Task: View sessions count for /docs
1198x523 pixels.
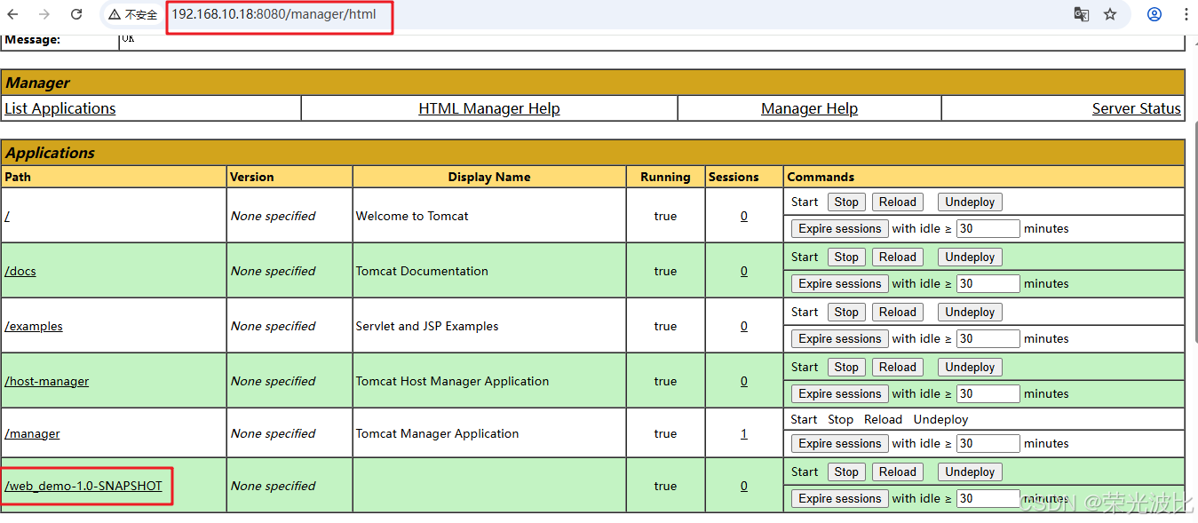Action: click(x=744, y=271)
